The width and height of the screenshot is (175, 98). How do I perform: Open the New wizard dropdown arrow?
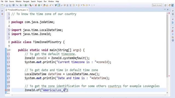[4, 5]
